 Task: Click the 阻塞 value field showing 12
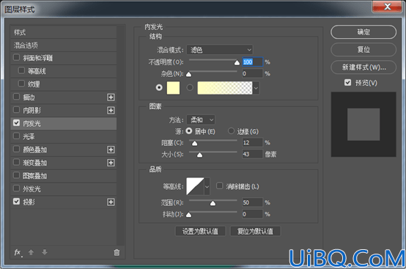(252, 143)
